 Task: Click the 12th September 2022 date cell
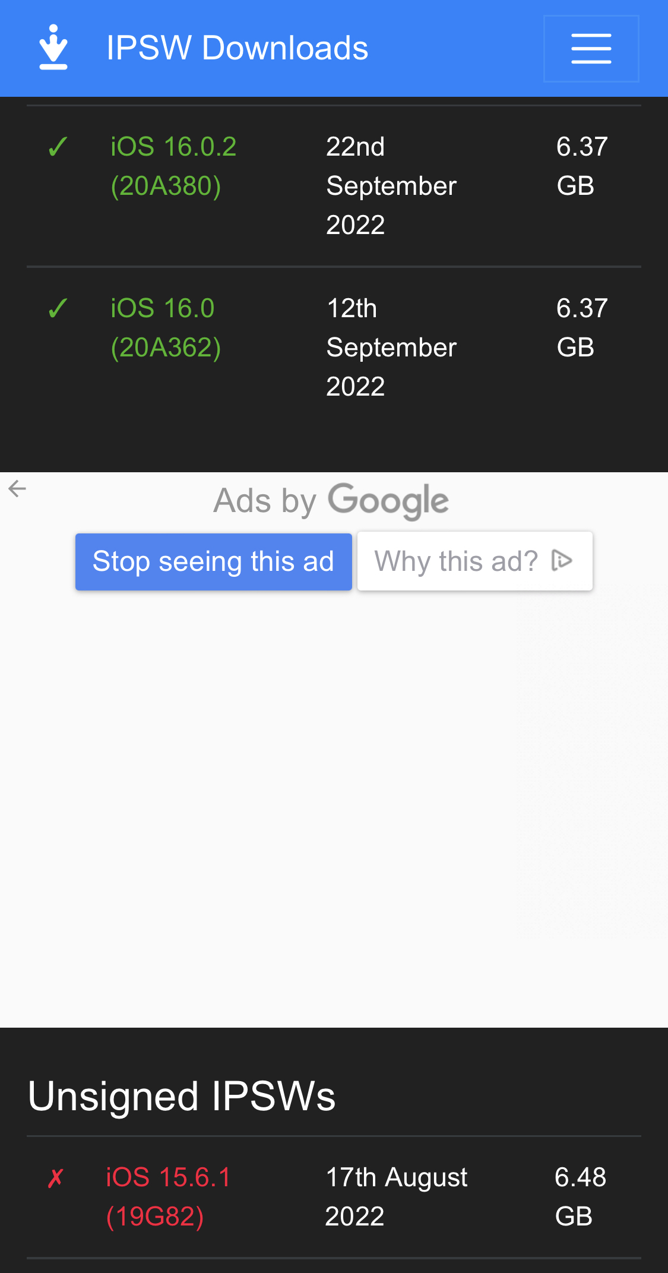pos(391,348)
